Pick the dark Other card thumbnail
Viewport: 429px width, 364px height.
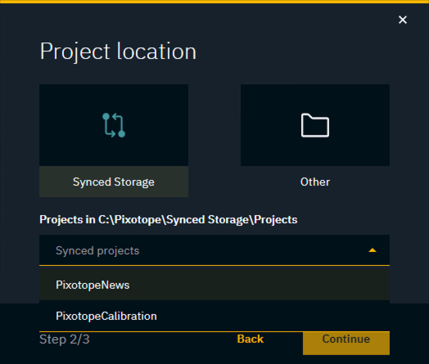[x=315, y=125]
